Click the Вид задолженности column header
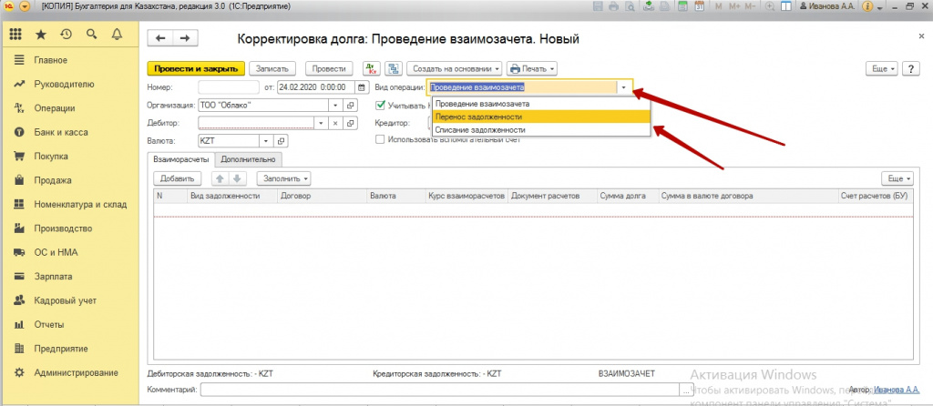 pyautogui.click(x=232, y=196)
